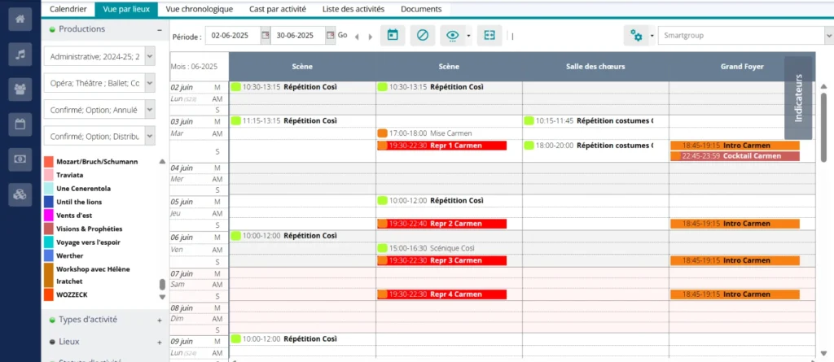Click the Go button next to period
Screen dimensions: 834x362
(342, 36)
